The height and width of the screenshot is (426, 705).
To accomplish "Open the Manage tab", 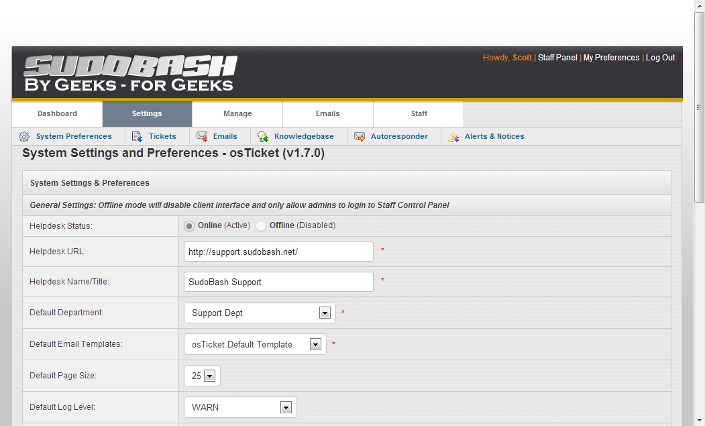I will coord(237,114).
